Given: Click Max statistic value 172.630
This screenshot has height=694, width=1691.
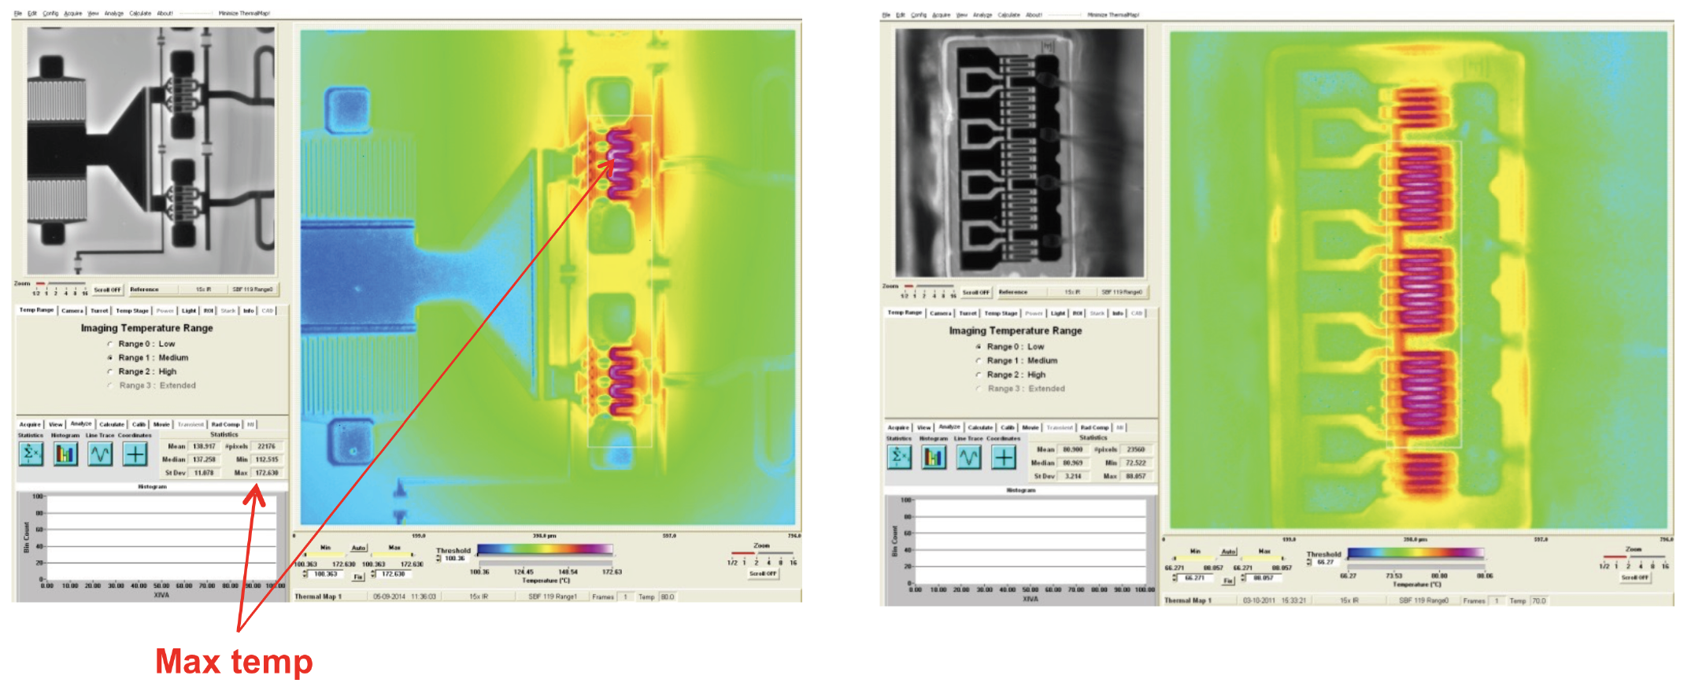Looking at the screenshot, I should pos(267,473).
